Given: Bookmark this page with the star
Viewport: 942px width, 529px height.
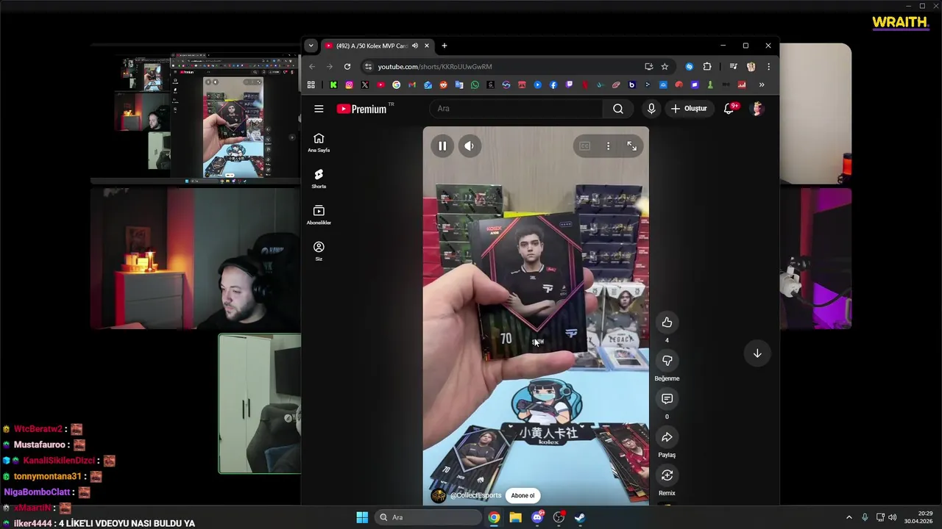Looking at the screenshot, I should point(665,66).
